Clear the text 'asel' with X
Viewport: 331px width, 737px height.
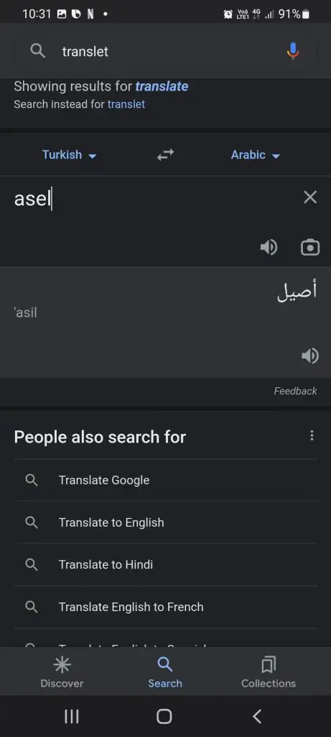pos(310,197)
